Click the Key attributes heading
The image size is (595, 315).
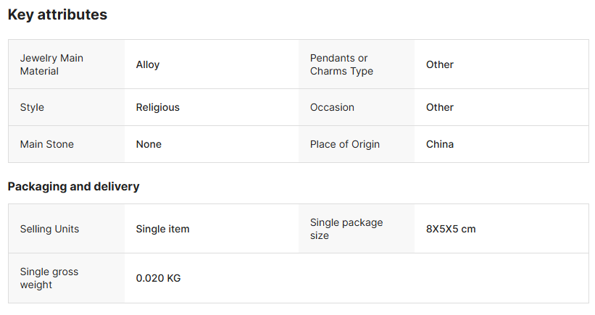[57, 14]
